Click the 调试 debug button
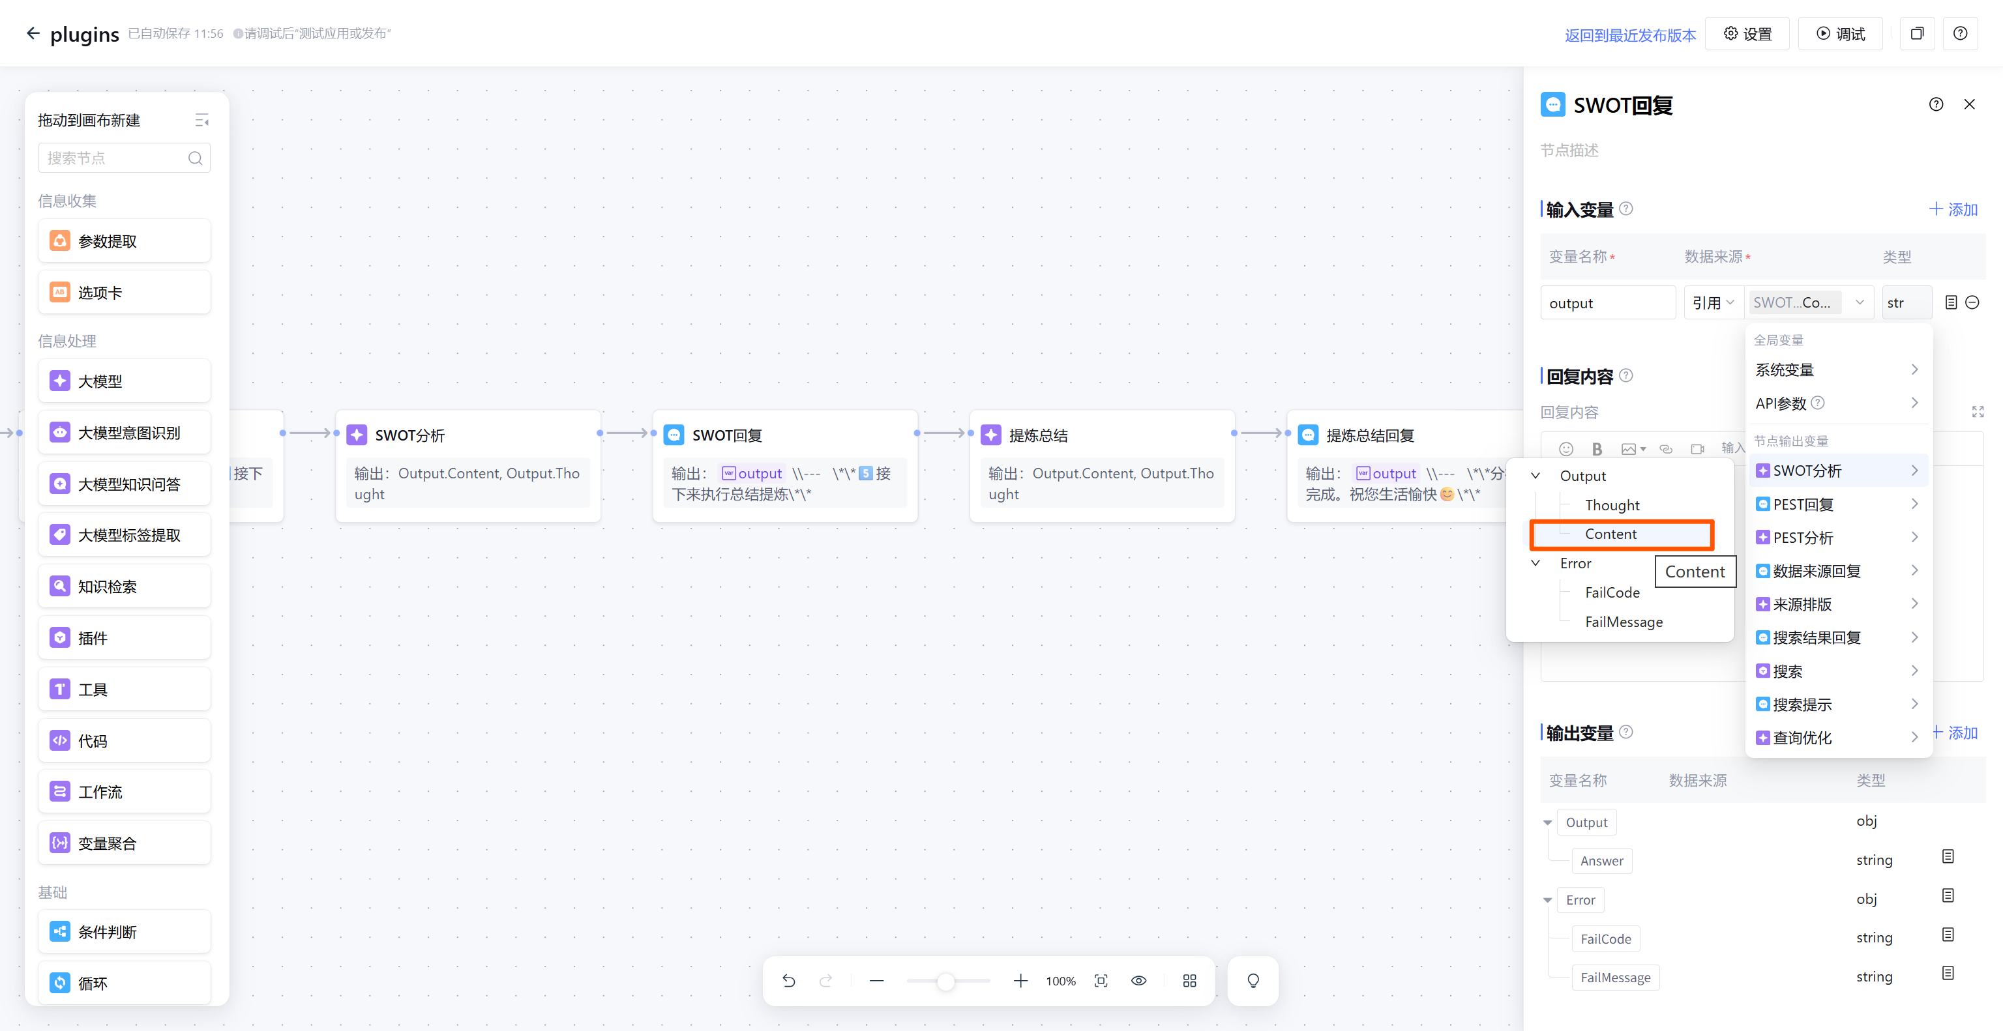 coord(1840,33)
